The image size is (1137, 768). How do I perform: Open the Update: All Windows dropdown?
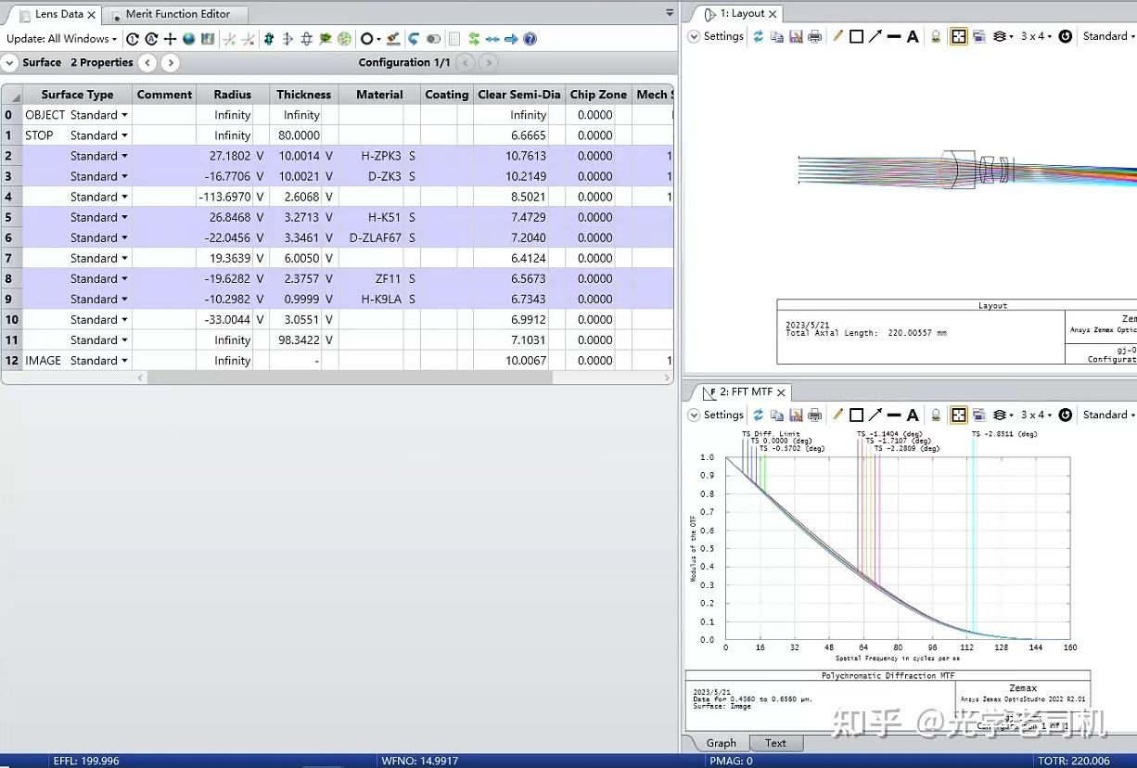pyautogui.click(x=62, y=39)
